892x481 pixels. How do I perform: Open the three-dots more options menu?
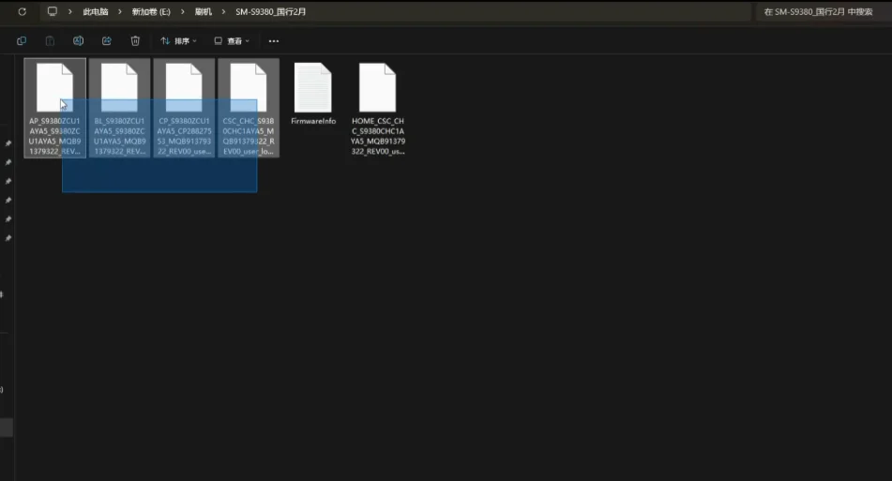point(274,41)
